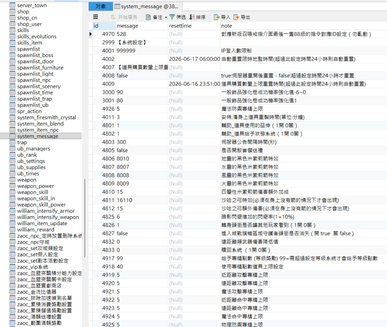Select the zaoc_血盟貢獻商店 table
This screenshot has height=327, width=387.
(39, 286)
